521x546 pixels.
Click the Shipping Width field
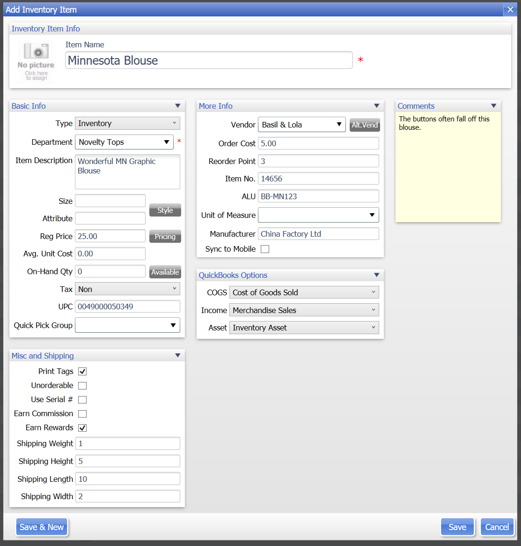[128, 496]
